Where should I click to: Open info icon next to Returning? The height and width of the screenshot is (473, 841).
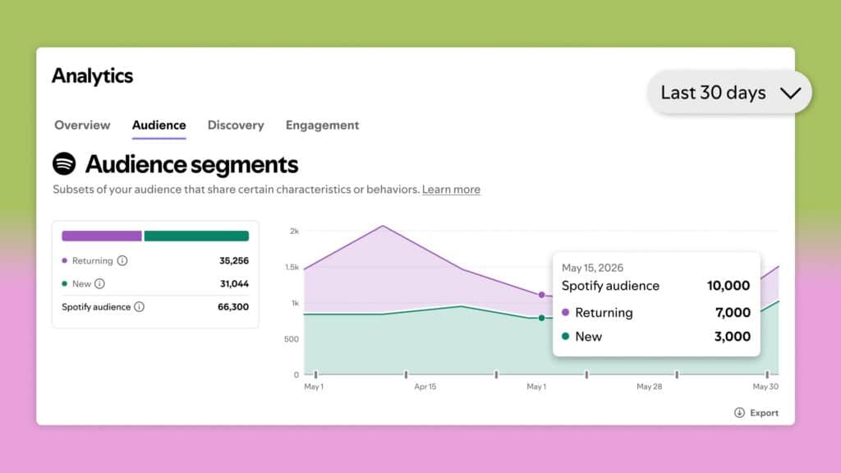(122, 260)
